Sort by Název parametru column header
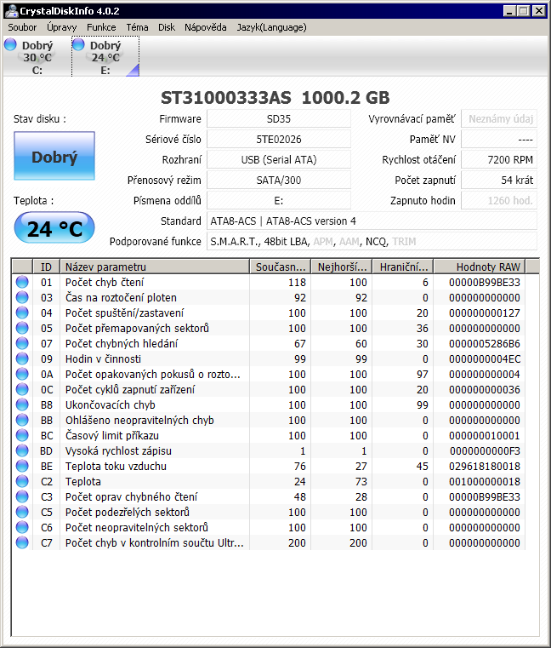Screen dimensions: 551x648 155,267
